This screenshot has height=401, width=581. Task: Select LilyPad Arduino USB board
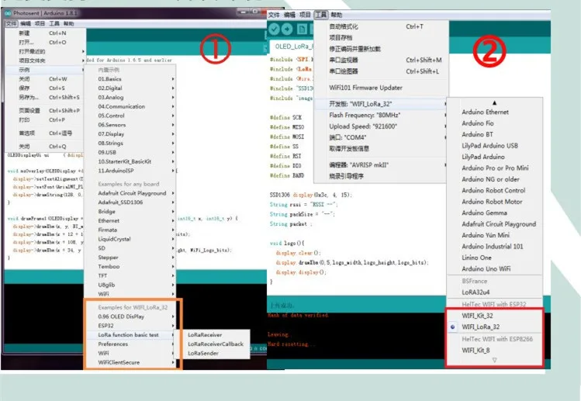[x=495, y=146]
